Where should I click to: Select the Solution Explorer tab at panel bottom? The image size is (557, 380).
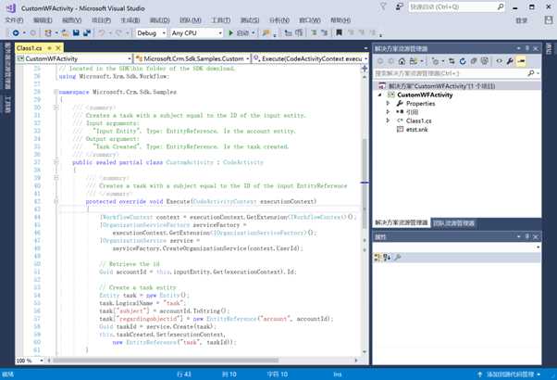tap(402, 222)
